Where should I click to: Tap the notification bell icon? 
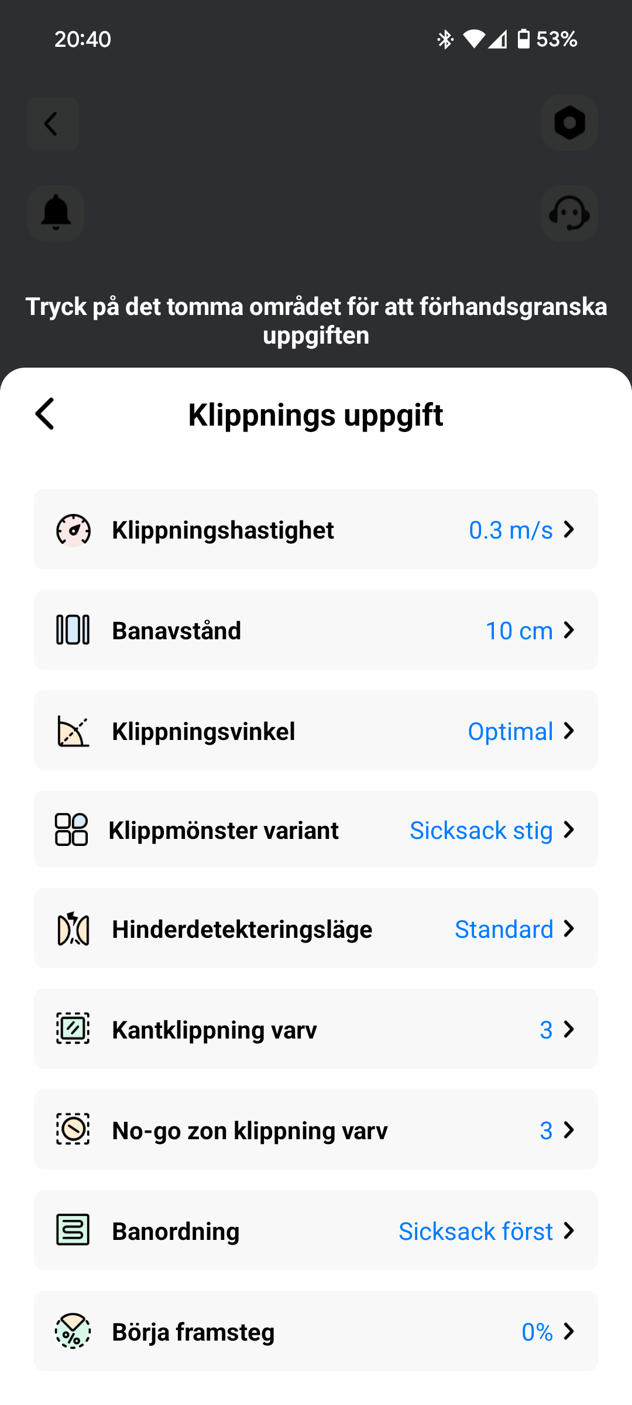[56, 214]
